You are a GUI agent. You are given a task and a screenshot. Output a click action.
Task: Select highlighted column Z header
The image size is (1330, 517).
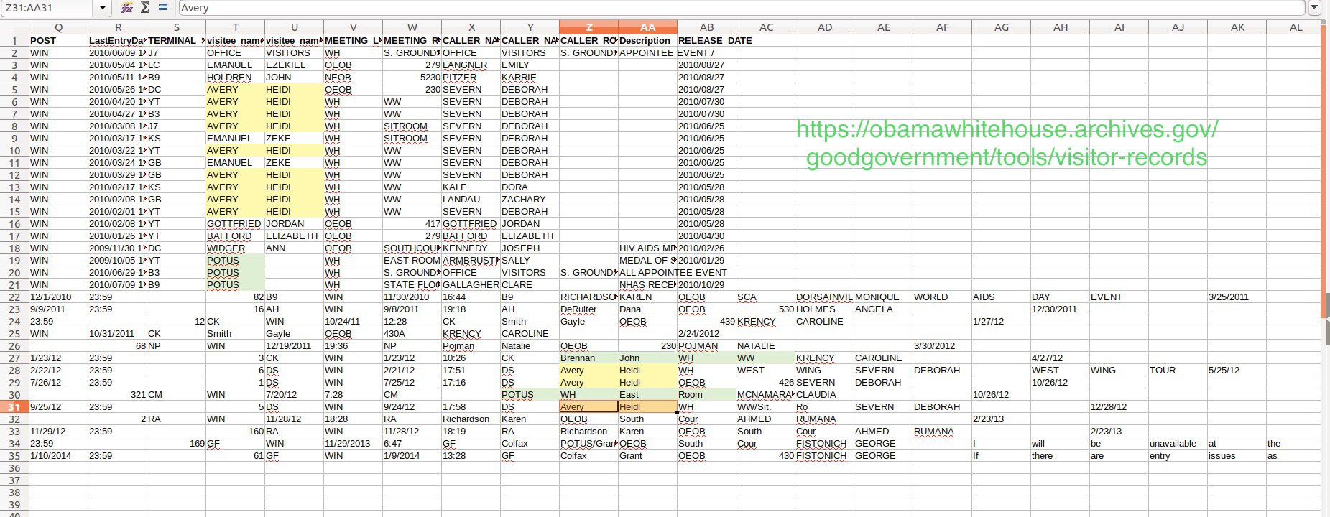[588, 27]
